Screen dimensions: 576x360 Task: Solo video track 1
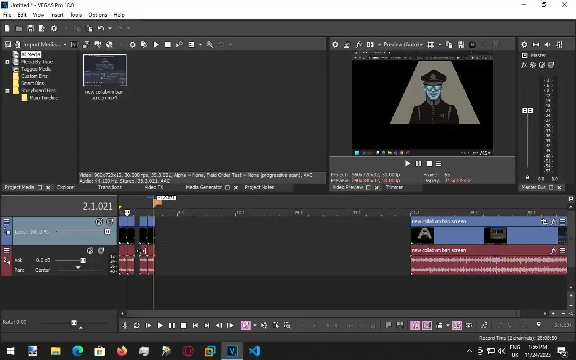(109, 222)
